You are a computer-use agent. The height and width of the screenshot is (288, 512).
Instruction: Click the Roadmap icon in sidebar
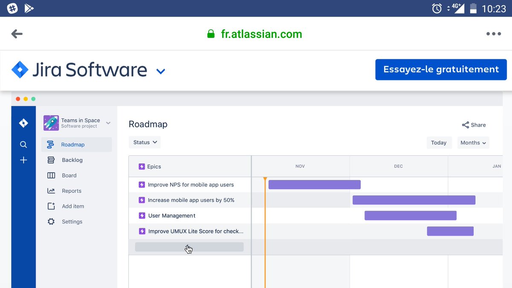(51, 145)
